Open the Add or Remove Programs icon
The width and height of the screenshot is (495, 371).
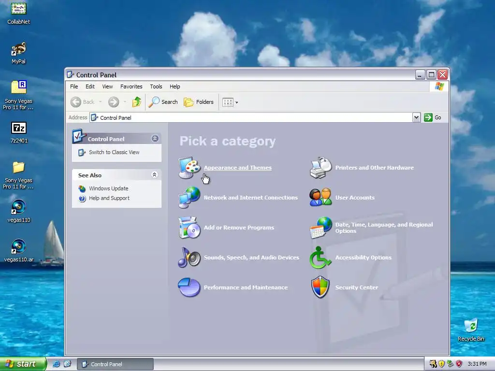[189, 228]
